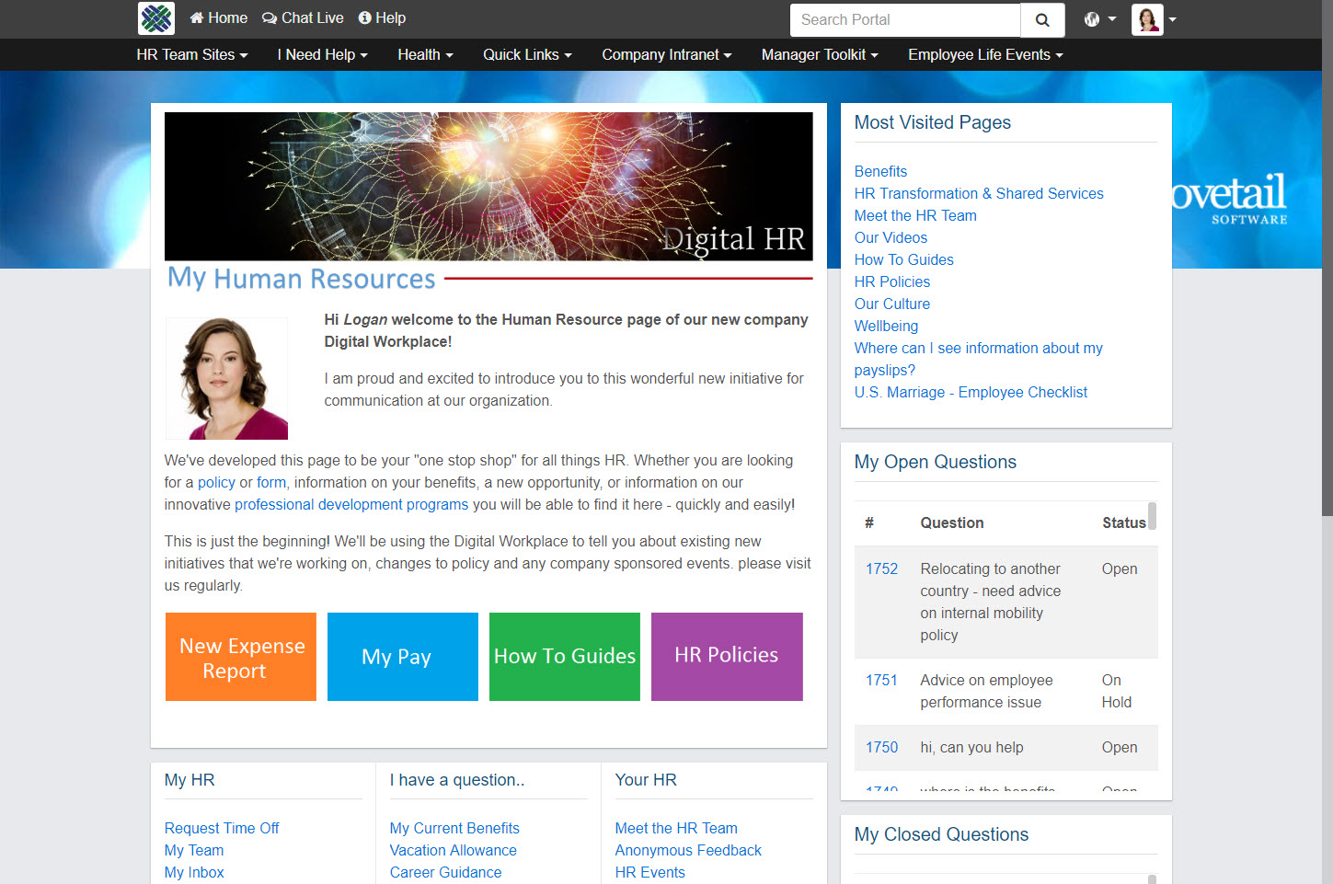Open the Vacation Allowance link
Image resolution: width=1333 pixels, height=884 pixels.
(454, 851)
